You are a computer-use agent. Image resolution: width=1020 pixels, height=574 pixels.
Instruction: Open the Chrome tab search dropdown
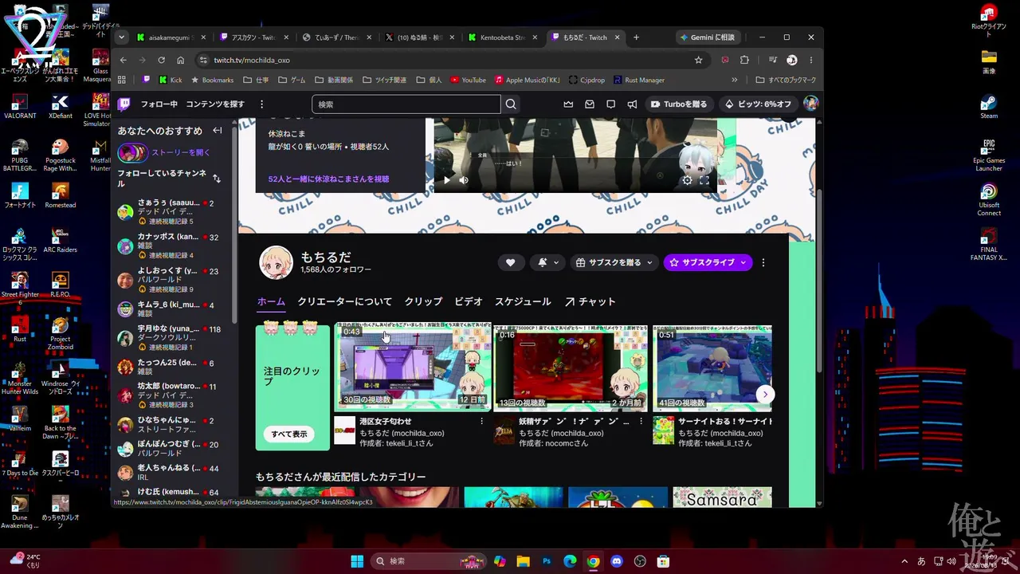click(x=121, y=37)
